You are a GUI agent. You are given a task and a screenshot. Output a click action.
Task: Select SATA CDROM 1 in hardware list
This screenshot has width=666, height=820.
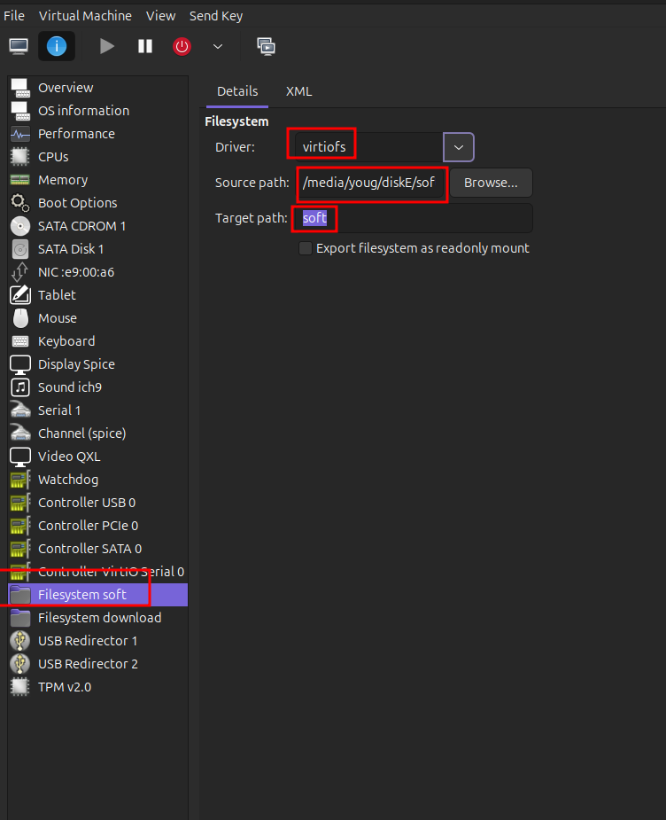coord(81,226)
